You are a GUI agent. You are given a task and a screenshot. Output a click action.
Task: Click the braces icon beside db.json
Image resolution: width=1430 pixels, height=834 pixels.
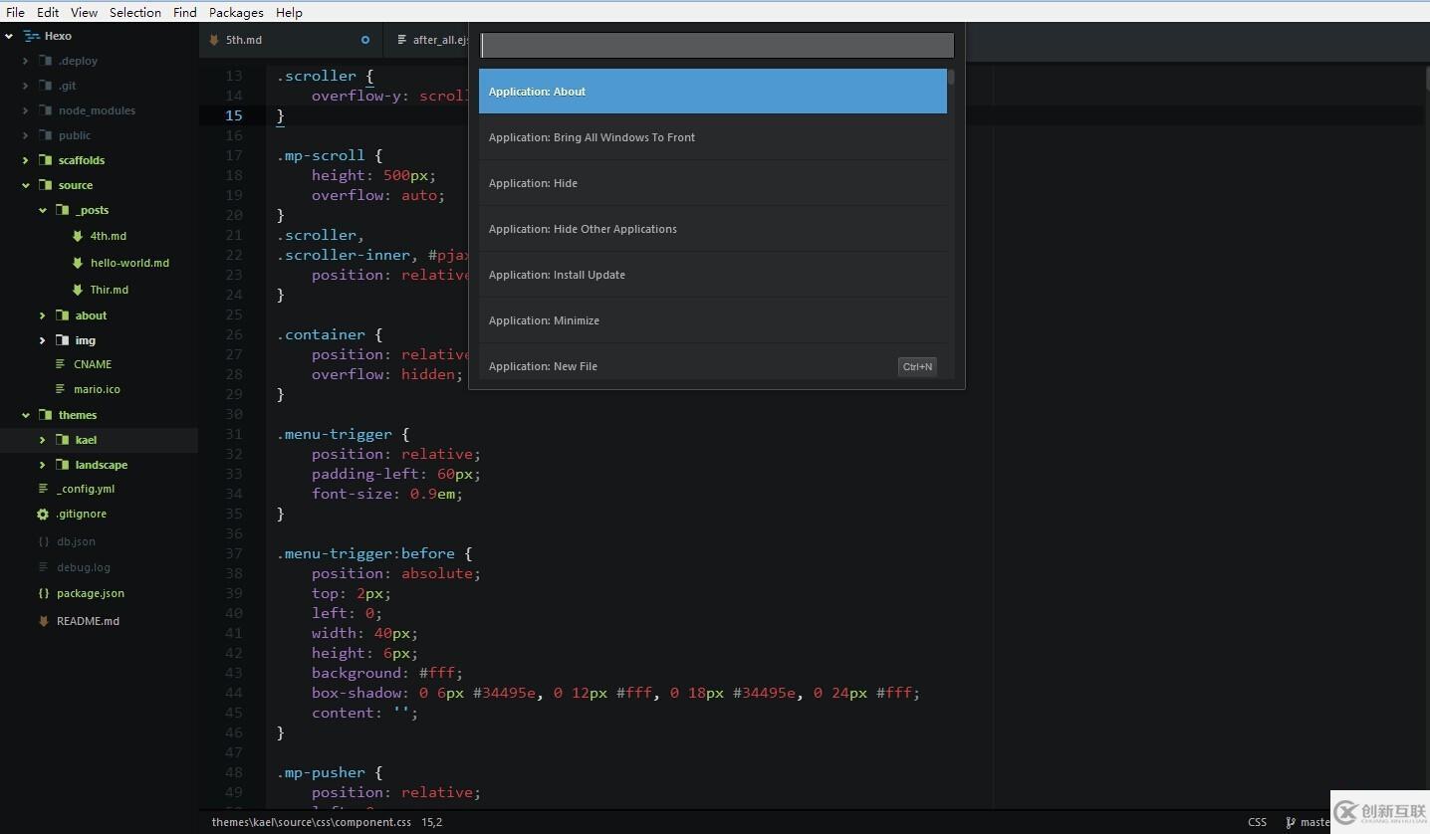(43, 541)
